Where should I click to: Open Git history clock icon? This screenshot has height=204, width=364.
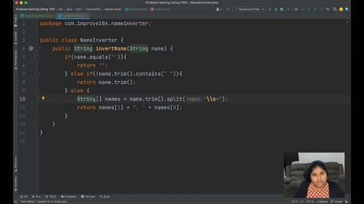(321, 9)
